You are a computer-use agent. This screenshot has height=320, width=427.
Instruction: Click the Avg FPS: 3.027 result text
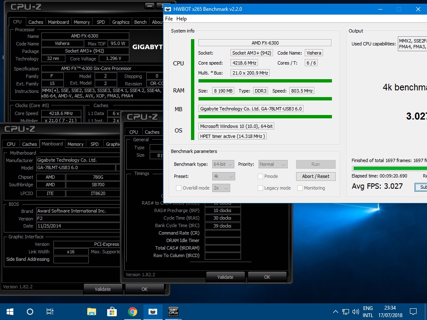(377, 186)
